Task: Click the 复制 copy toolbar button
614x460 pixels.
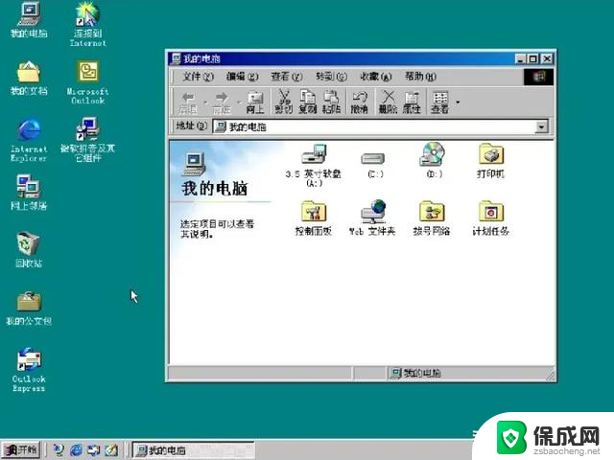Action: click(x=307, y=103)
